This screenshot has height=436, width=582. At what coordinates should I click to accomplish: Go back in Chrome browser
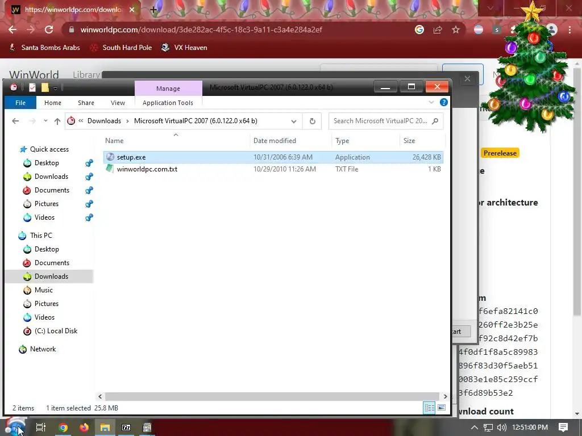pyautogui.click(x=13, y=30)
